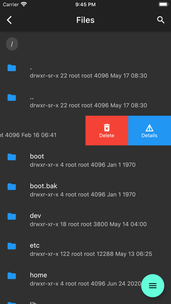Click the home folder icon
Screen dimensions: 171x304
(12, 276)
